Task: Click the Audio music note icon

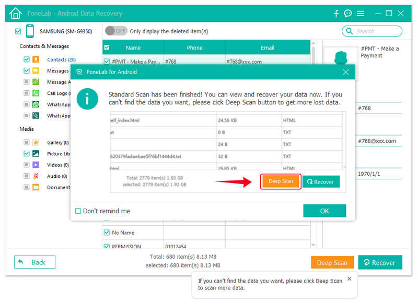Action: (36, 176)
